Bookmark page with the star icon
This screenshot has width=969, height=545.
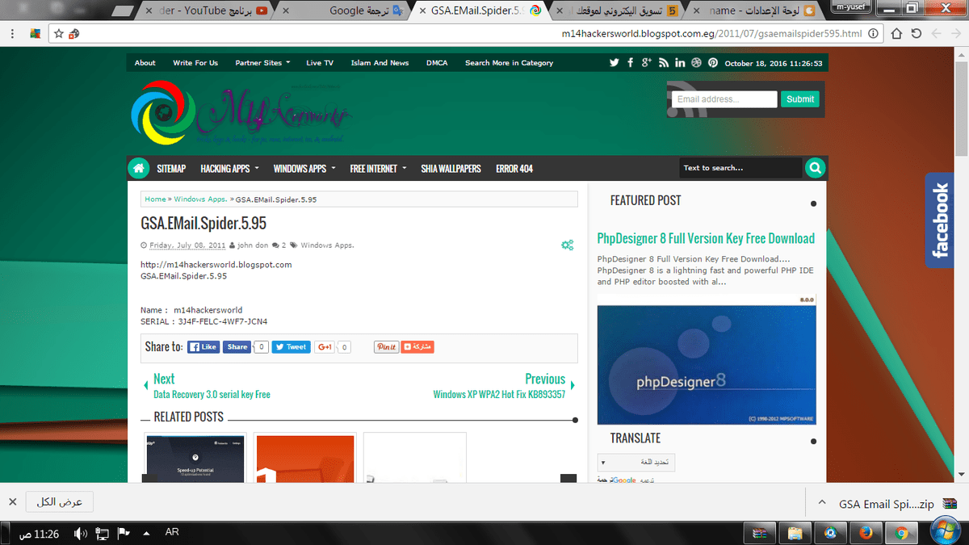(x=59, y=34)
